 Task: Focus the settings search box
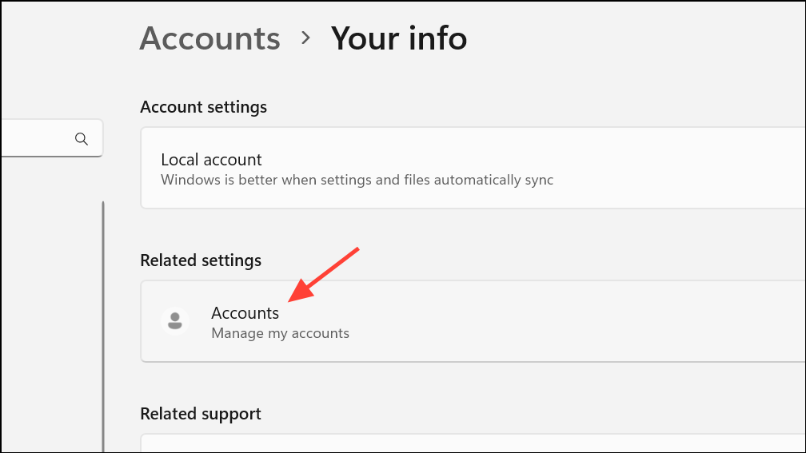click(x=36, y=139)
